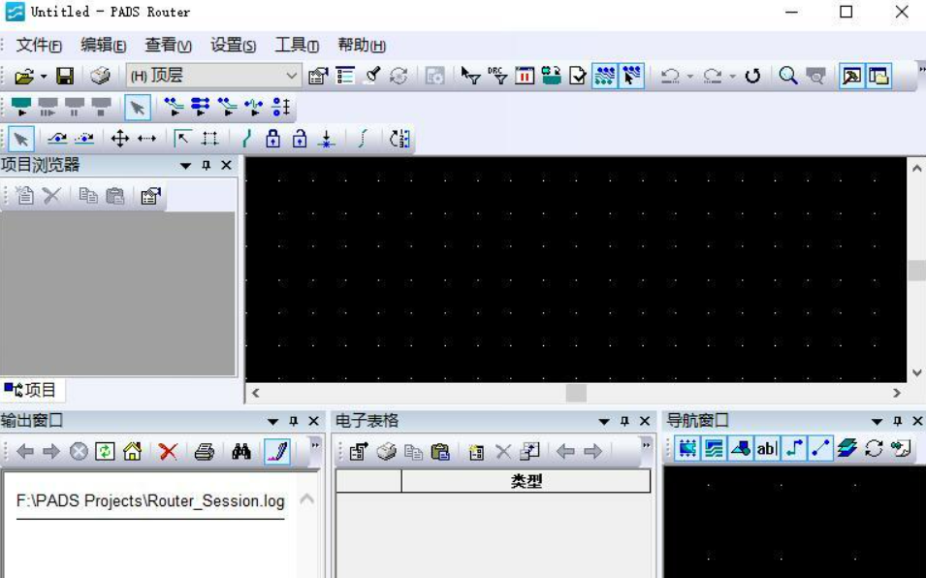The width and height of the screenshot is (926, 578).
Task: Click the refresh icon in the navigation window toolbar
Action: [874, 449]
